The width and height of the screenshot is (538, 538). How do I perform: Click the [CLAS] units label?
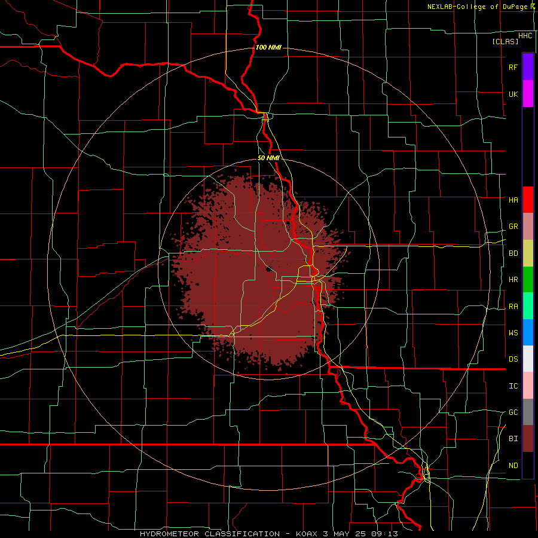[x=505, y=41]
